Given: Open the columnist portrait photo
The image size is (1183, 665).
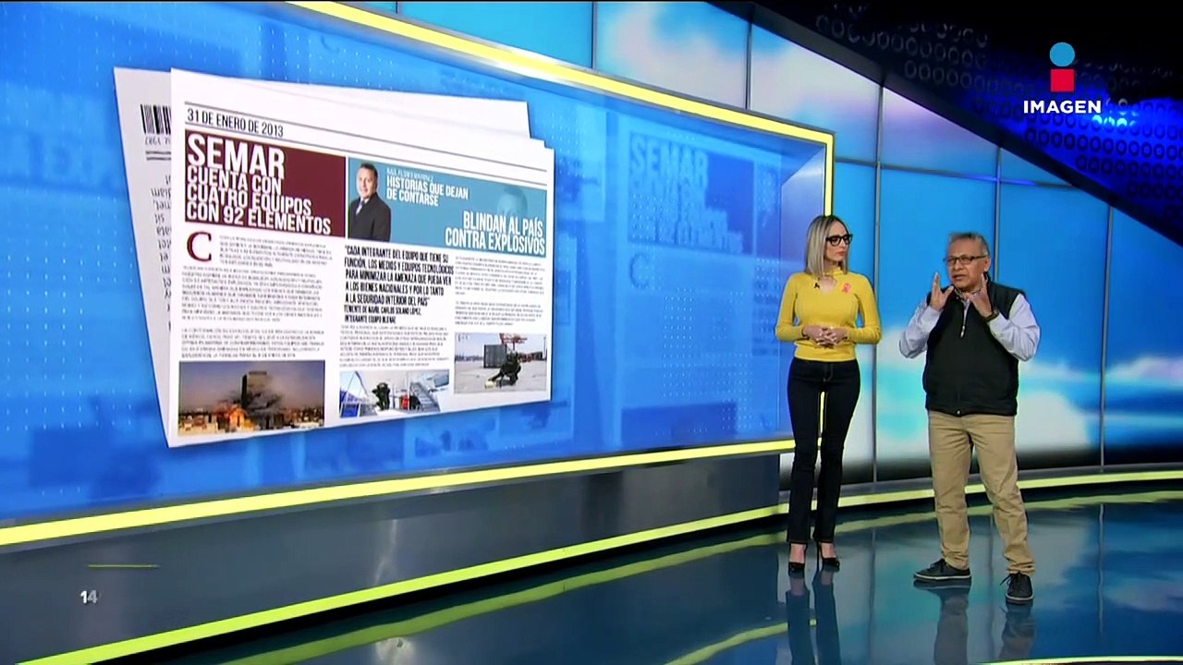Looking at the screenshot, I should (369, 199).
